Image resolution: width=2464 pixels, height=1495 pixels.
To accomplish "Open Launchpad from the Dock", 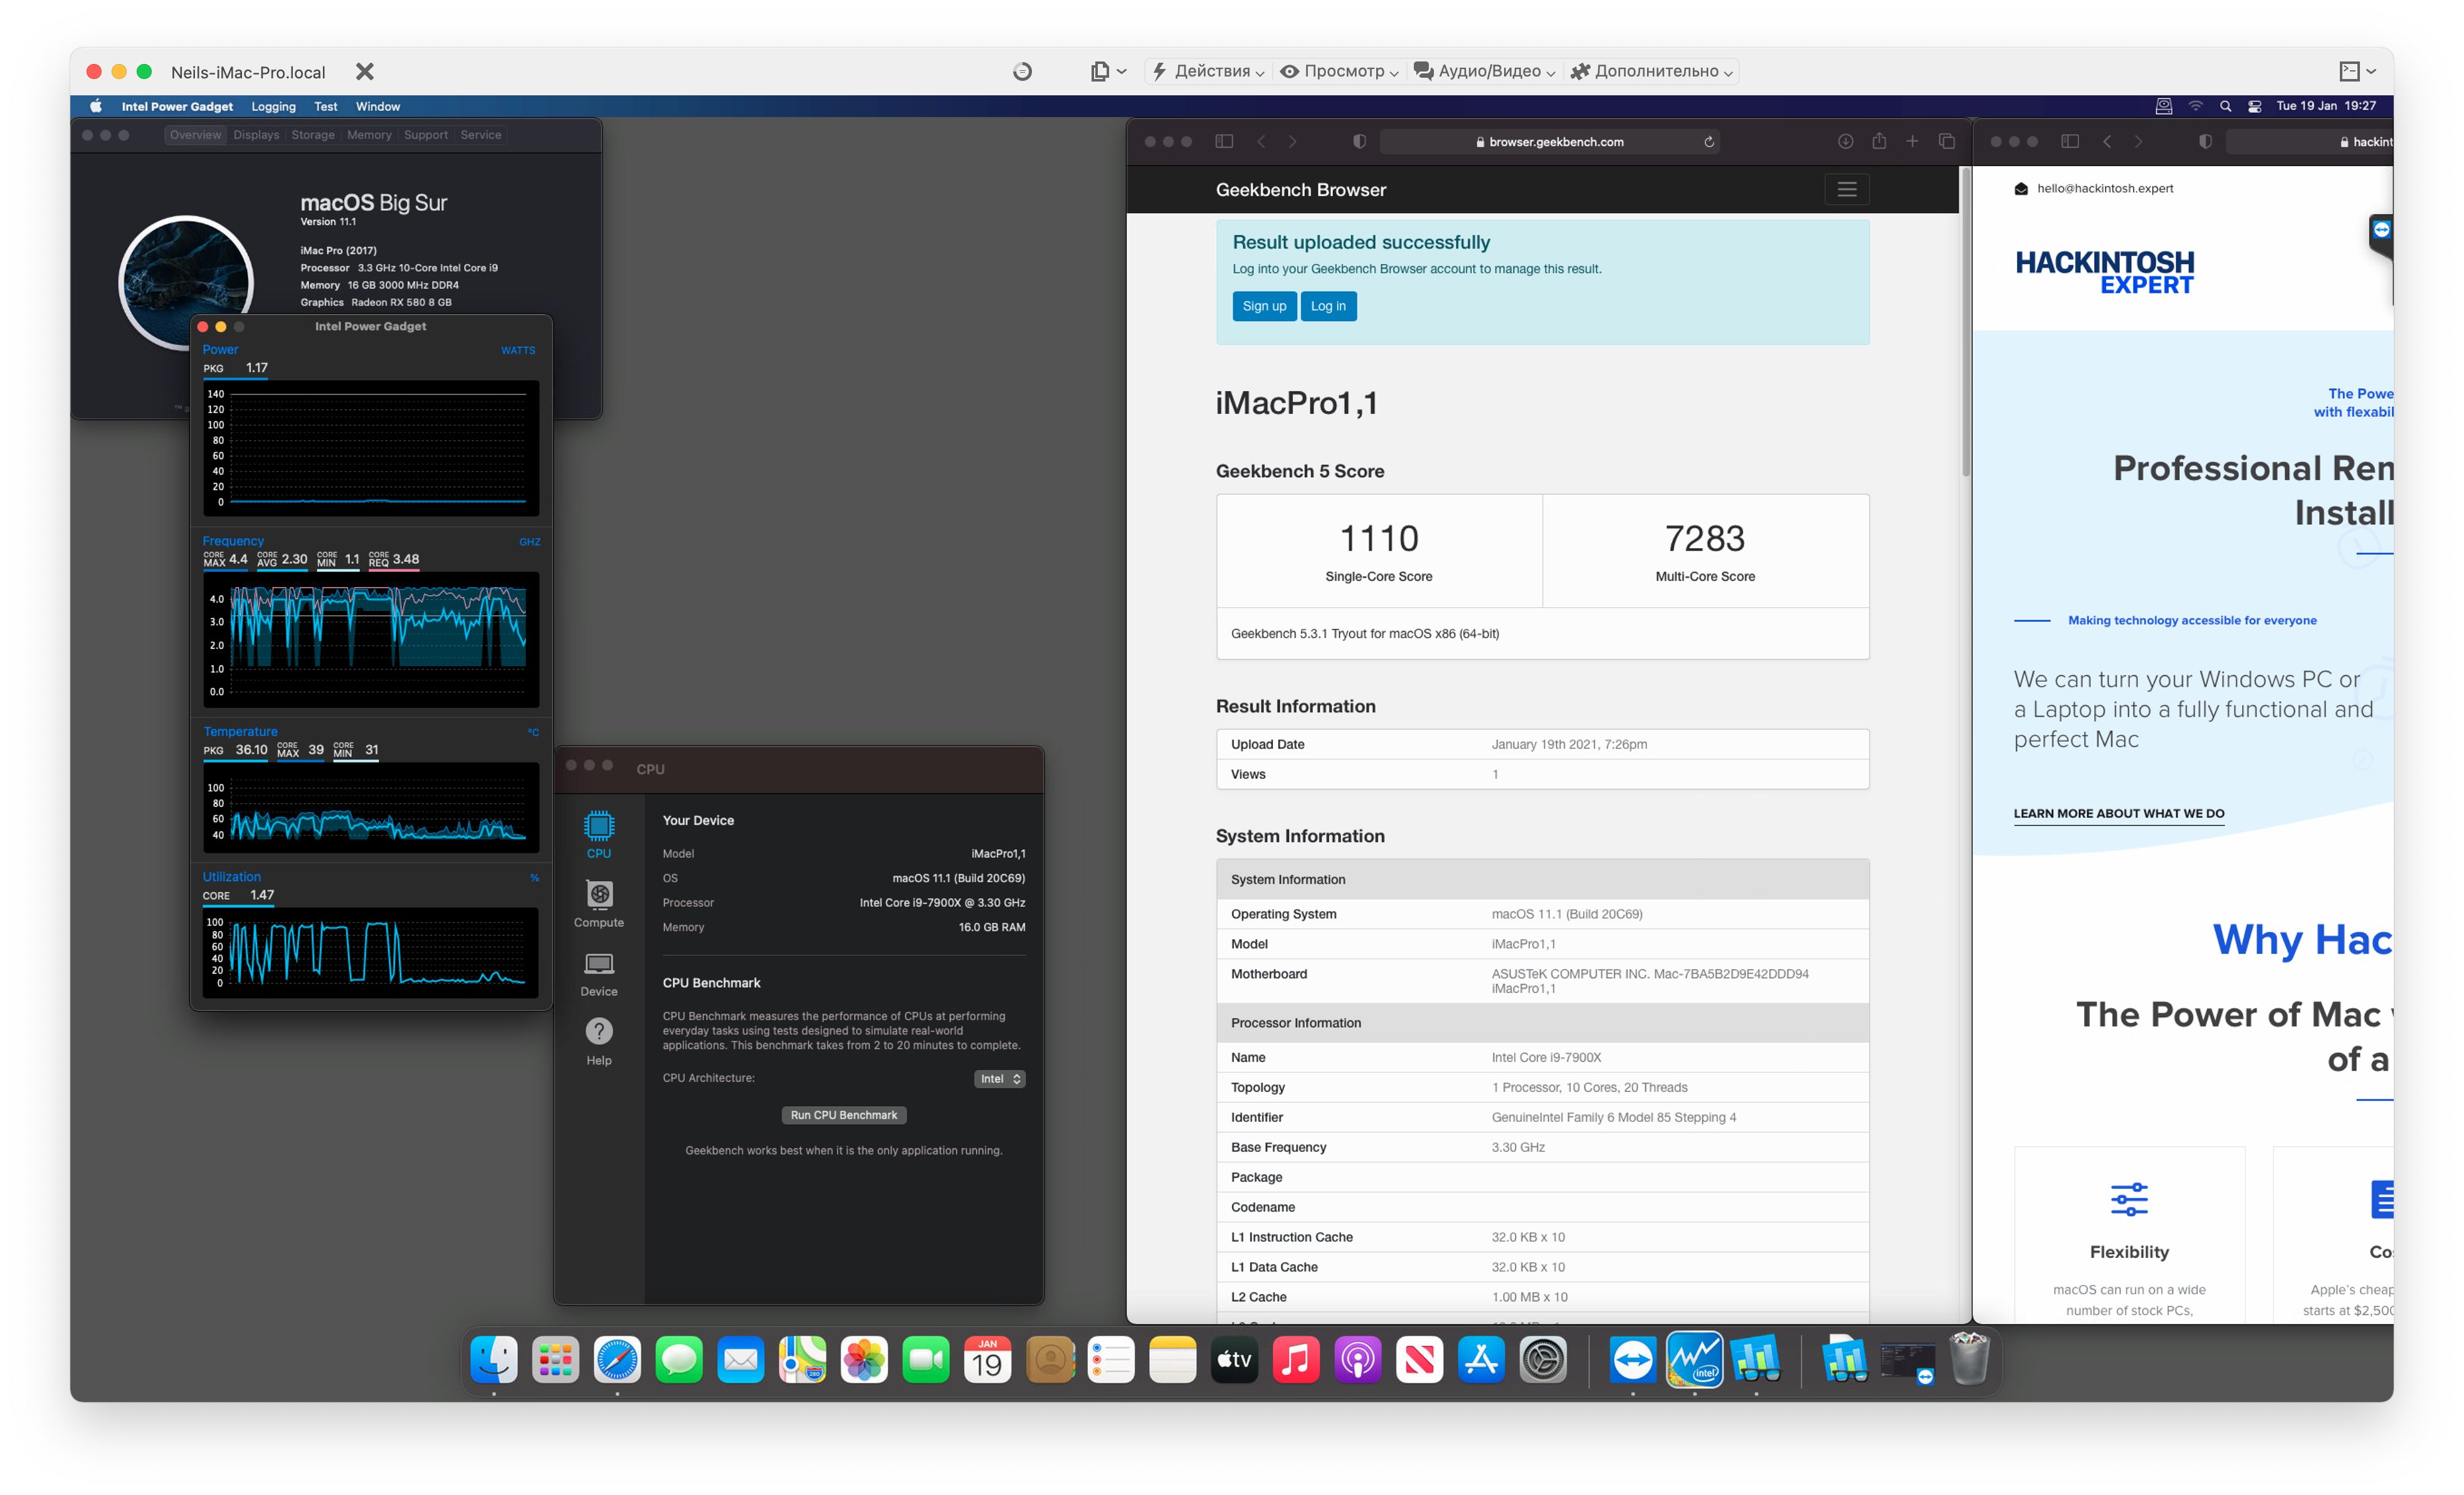I will (x=555, y=1359).
